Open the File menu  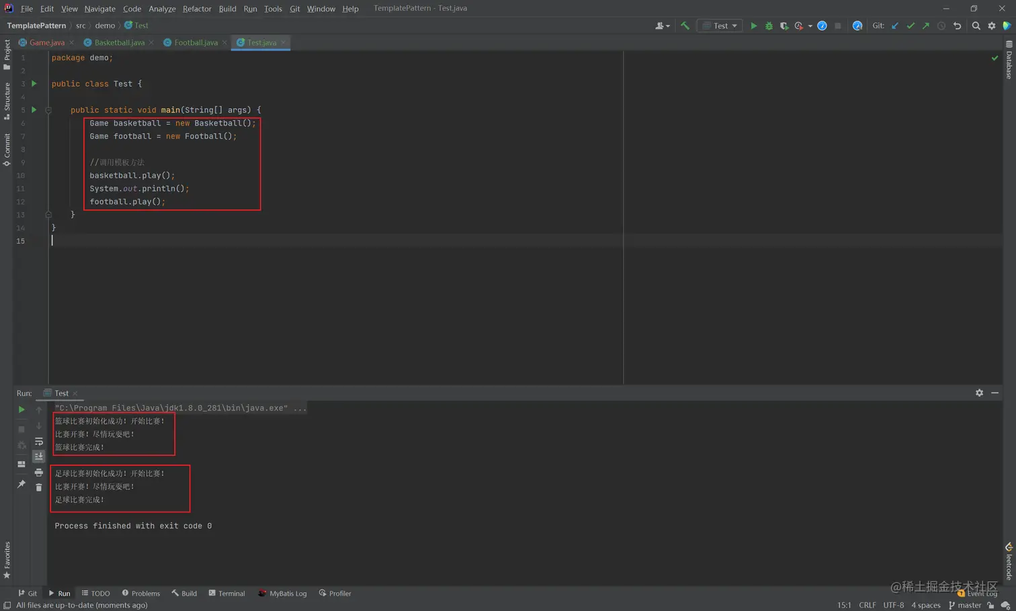coord(27,9)
